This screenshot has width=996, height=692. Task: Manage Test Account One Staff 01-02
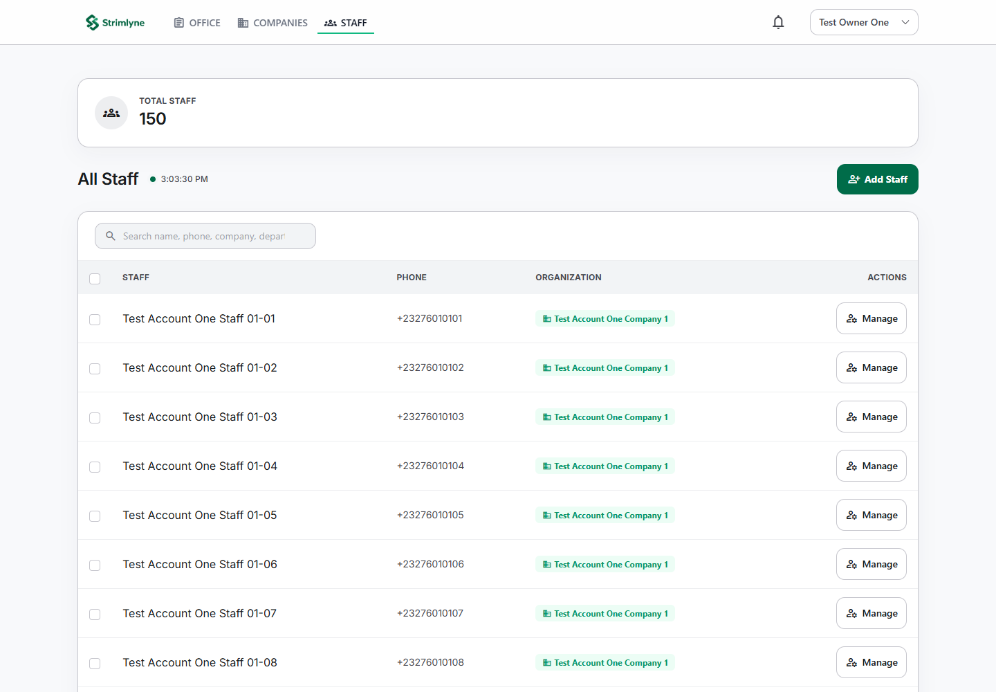tap(871, 367)
